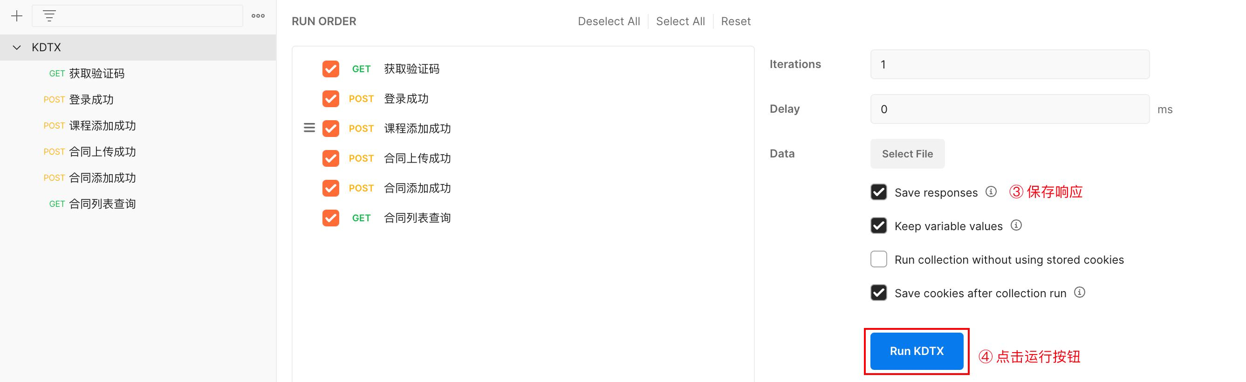
Task: Open the three-dot more options menu
Action: point(258,16)
